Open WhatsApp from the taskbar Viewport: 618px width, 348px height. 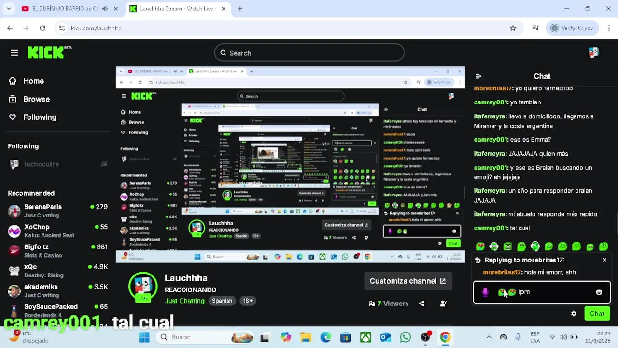tap(405, 337)
